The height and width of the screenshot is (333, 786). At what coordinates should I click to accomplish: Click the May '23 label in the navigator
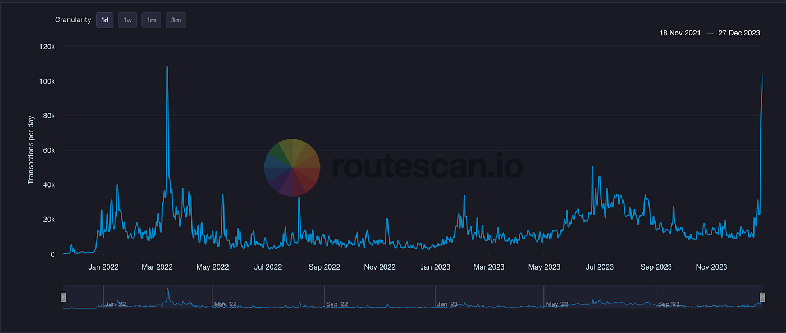557,304
